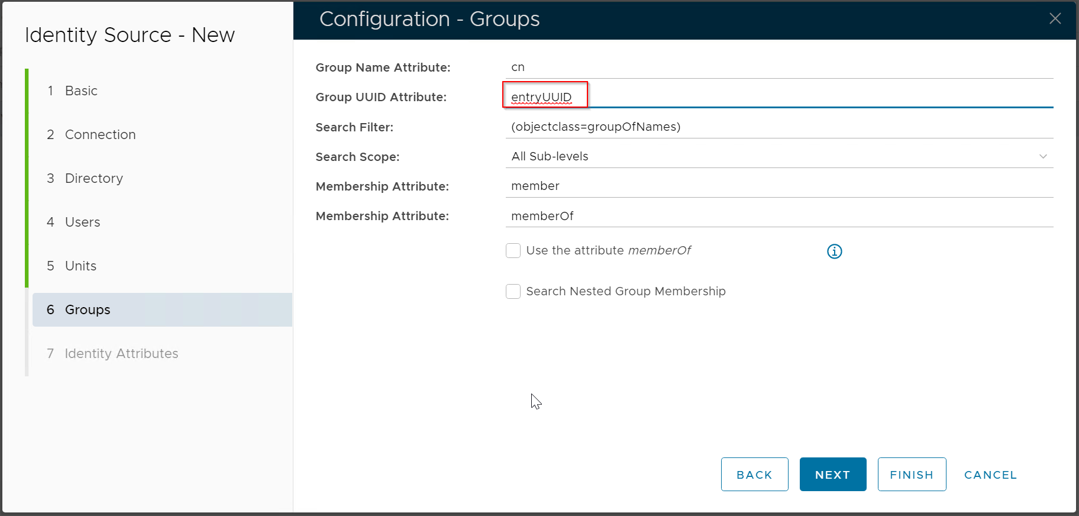Open the Users configuration step
Screen dimensions: 1079x516
click(82, 222)
